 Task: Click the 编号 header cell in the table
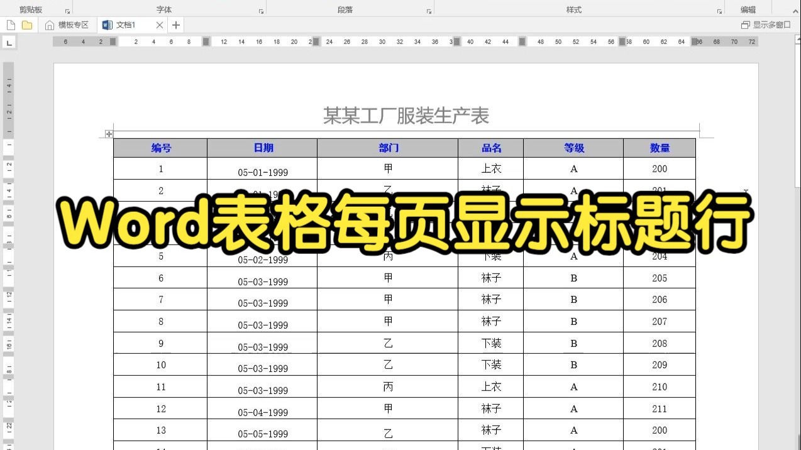pyautogui.click(x=160, y=148)
